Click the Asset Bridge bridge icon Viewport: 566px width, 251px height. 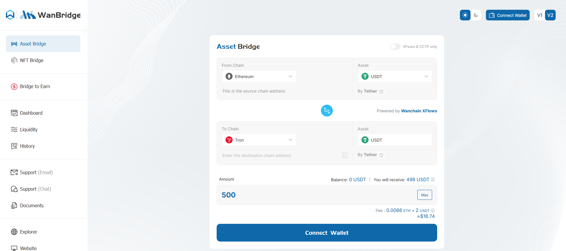14,44
